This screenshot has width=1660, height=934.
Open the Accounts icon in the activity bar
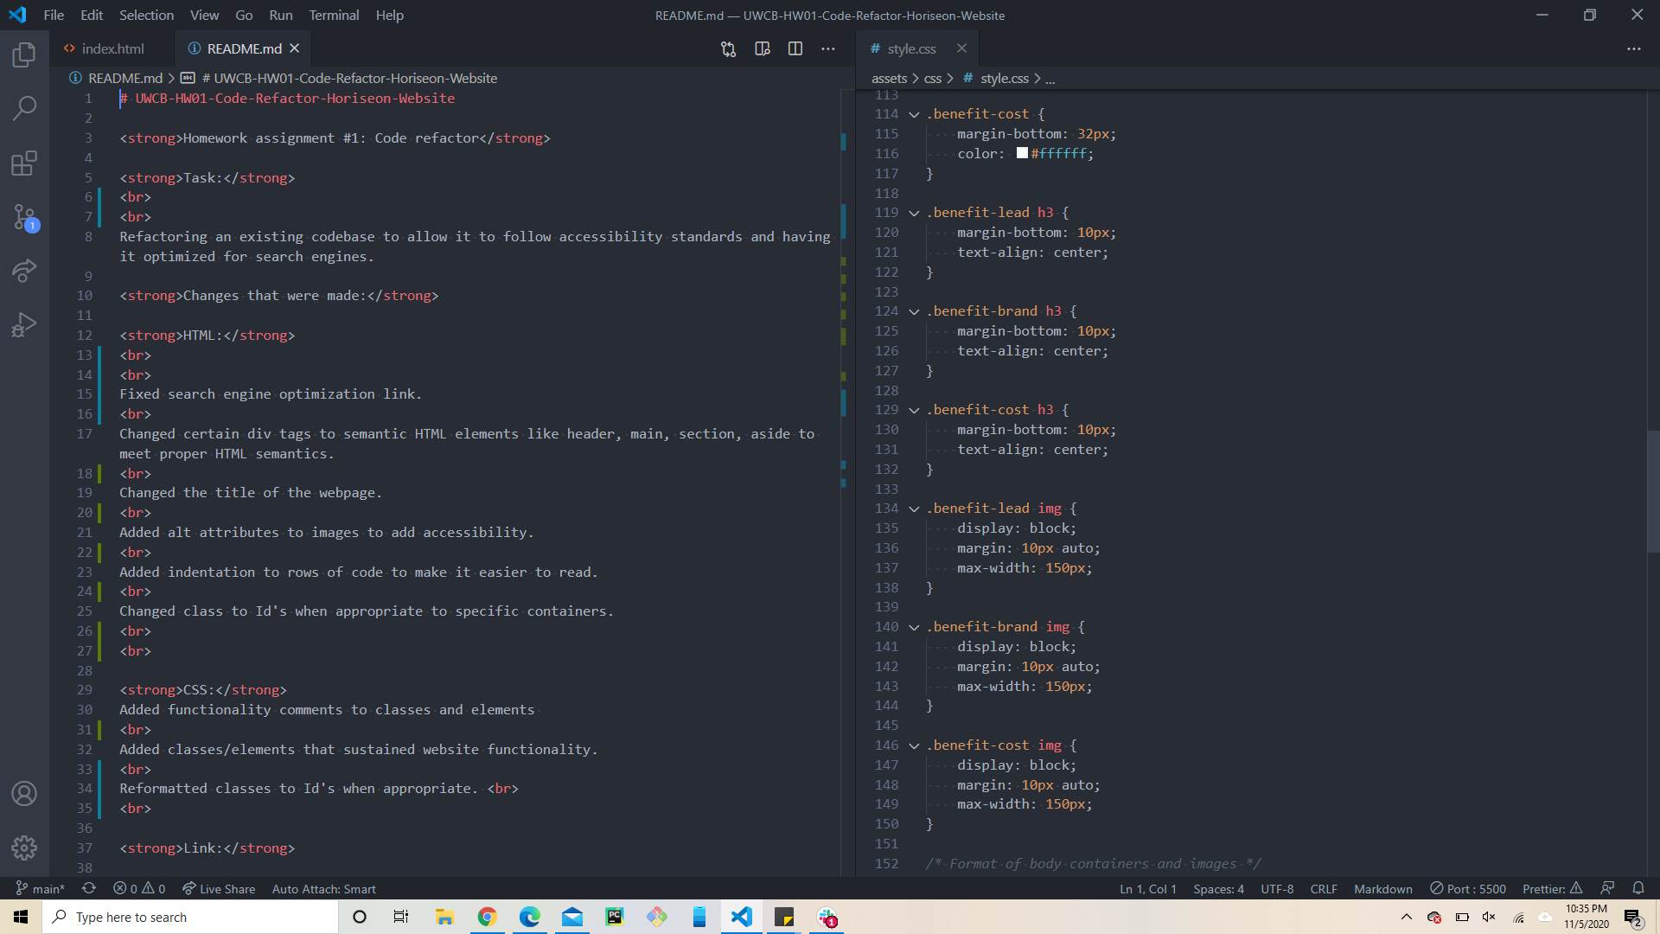coord(23,793)
